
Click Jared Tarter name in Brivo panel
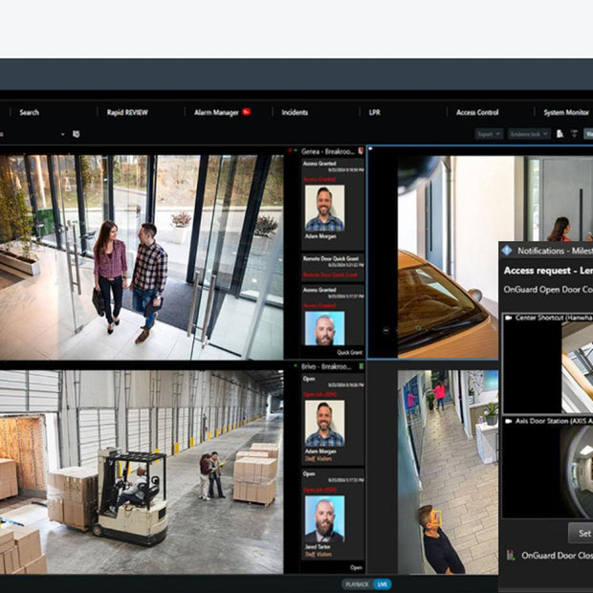[x=318, y=547]
